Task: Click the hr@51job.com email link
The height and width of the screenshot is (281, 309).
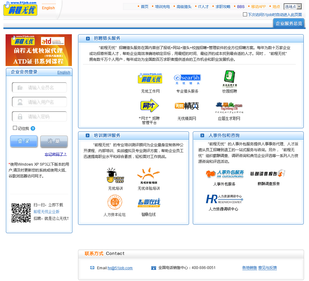Action: pyautogui.click(x=120, y=268)
